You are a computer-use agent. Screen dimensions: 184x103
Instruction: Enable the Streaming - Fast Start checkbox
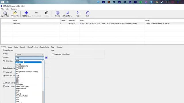coord(53,54)
